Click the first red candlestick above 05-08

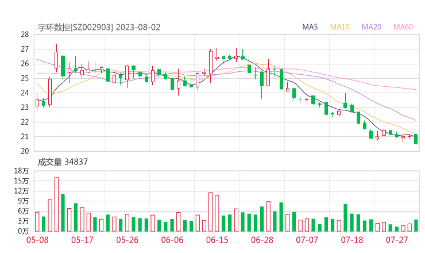click(37, 102)
